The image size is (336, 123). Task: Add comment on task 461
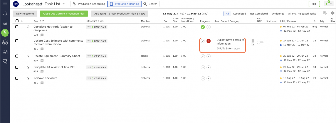pos(42,83)
